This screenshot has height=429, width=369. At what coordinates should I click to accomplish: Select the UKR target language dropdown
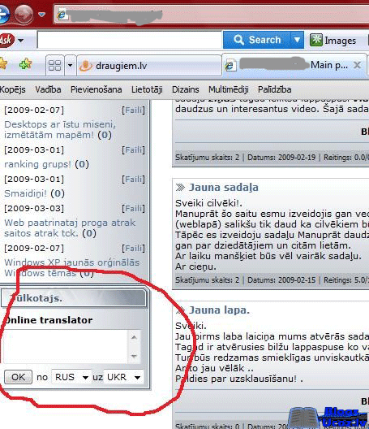pyautogui.click(x=123, y=377)
